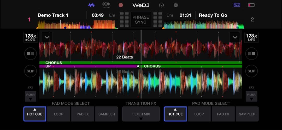Screen dimensions: 282x130
Task: Select PAD FX on the left deck
Action: point(83,114)
